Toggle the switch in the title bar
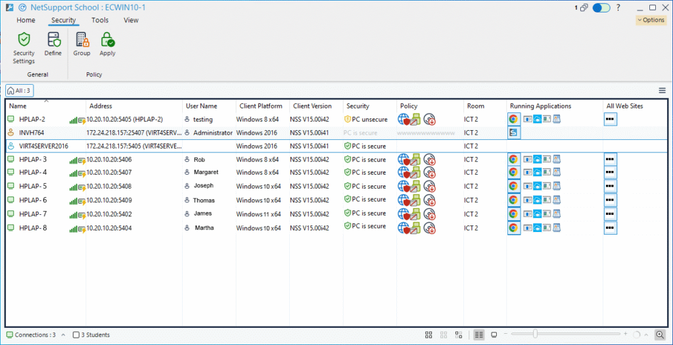This screenshot has height=345, width=673. coord(601,8)
